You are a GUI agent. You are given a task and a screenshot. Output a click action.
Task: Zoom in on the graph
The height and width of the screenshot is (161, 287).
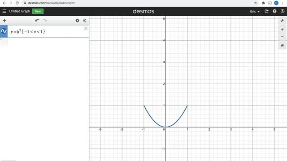282,29
